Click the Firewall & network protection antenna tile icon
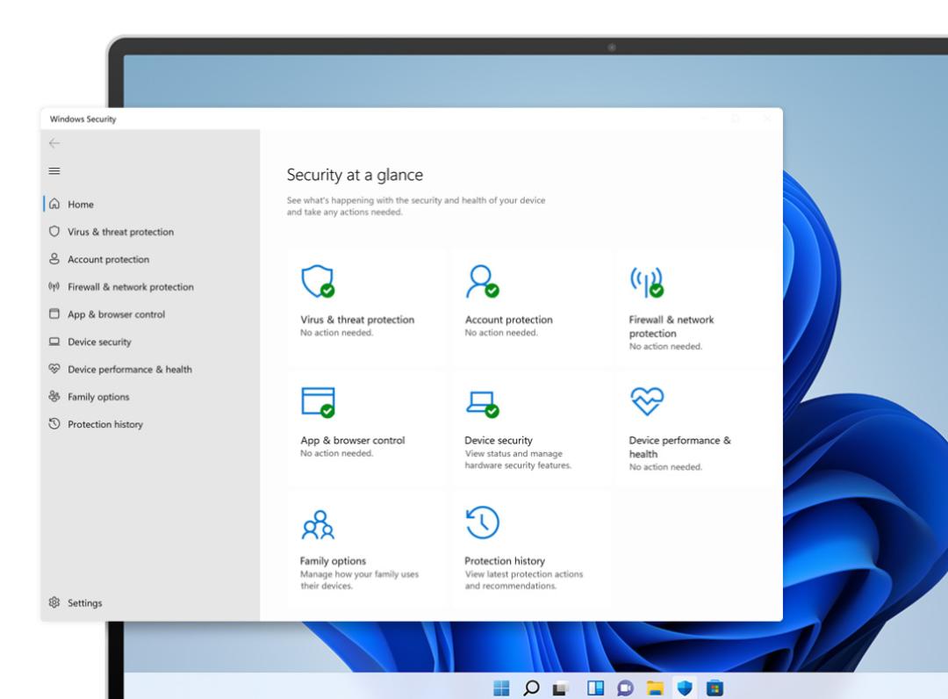 (x=646, y=281)
